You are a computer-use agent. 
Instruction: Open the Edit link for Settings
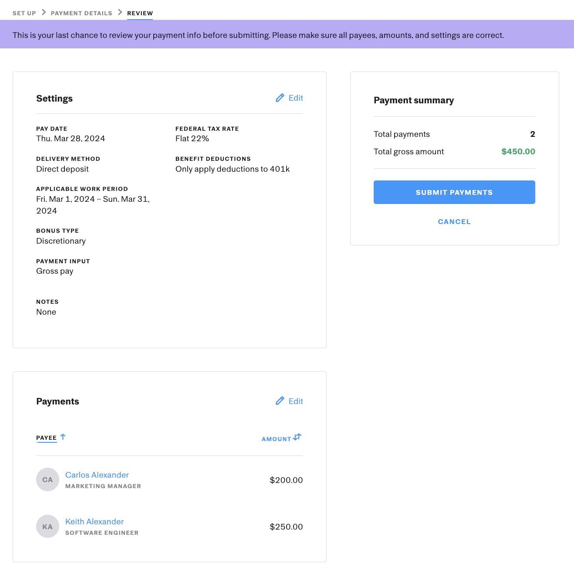pyautogui.click(x=295, y=98)
